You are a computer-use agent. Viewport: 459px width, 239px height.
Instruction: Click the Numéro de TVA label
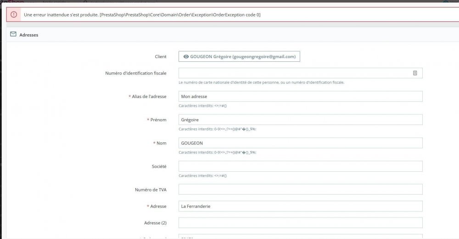pyautogui.click(x=151, y=190)
